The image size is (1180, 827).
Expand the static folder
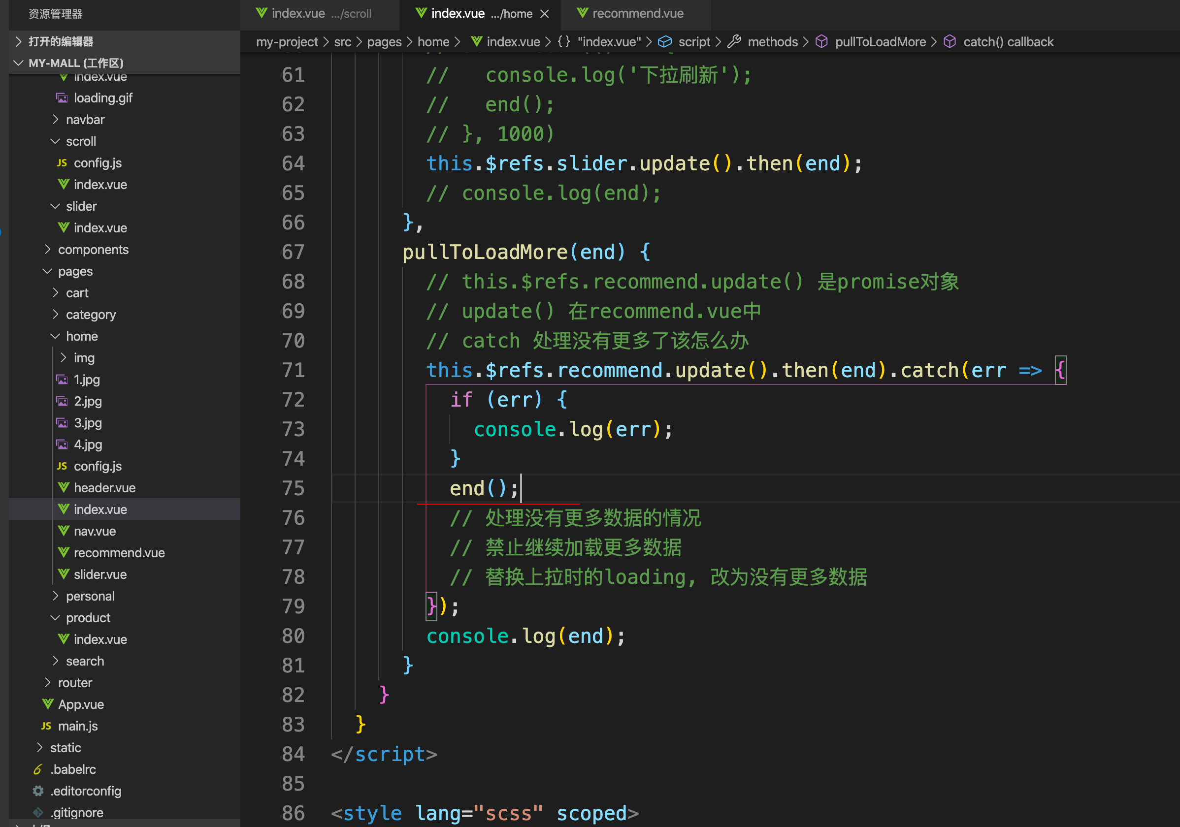40,747
